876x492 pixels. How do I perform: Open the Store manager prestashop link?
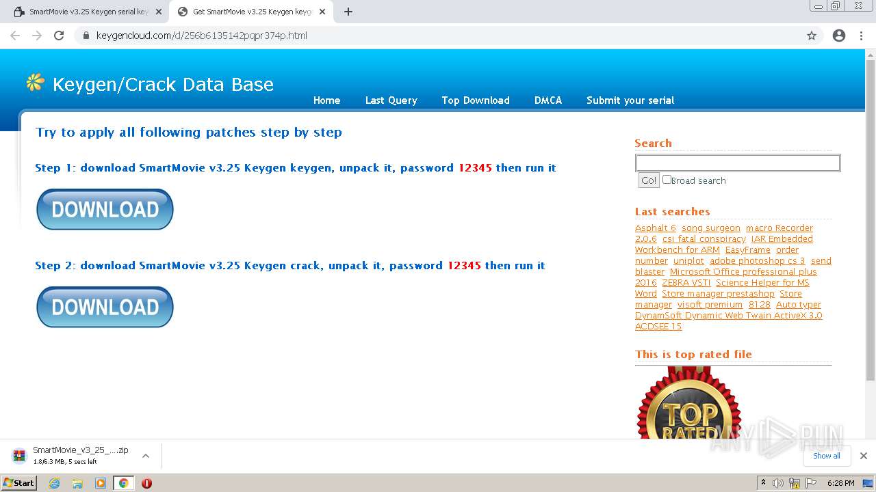pyautogui.click(x=718, y=294)
